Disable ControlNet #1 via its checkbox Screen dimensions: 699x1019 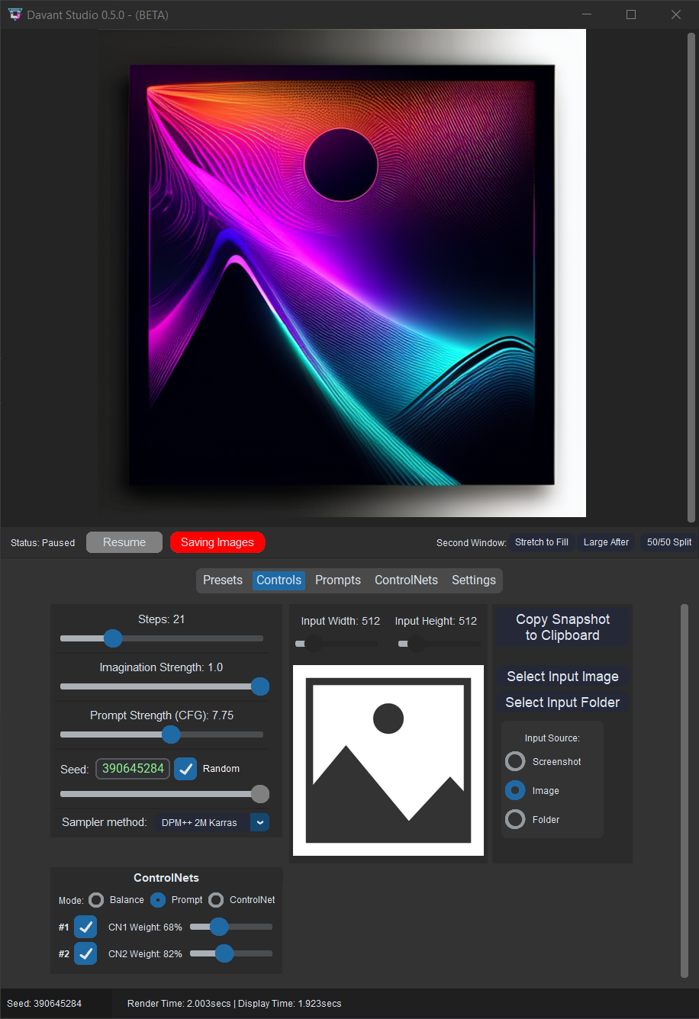coord(85,926)
